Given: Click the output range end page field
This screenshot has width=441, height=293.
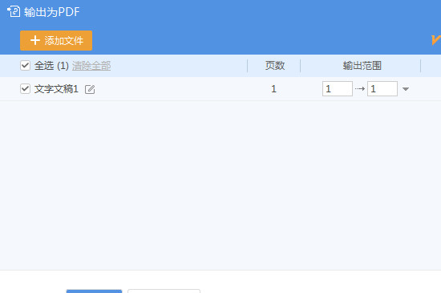Looking at the screenshot, I should pos(382,88).
